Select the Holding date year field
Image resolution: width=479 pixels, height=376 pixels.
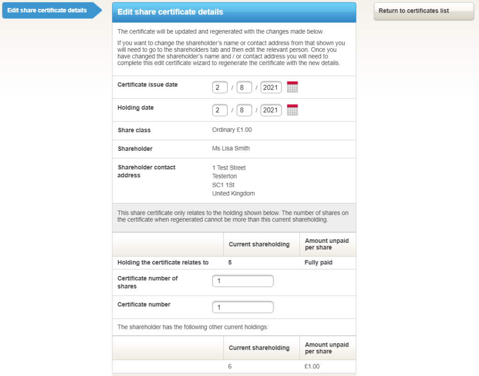click(271, 110)
